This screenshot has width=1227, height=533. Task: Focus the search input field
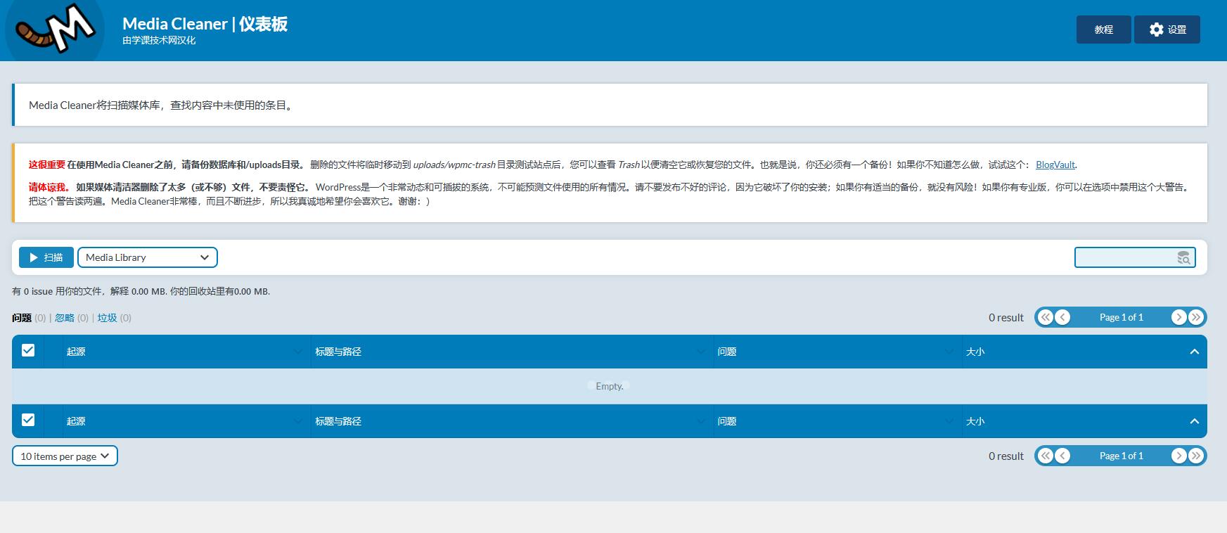(x=1124, y=258)
